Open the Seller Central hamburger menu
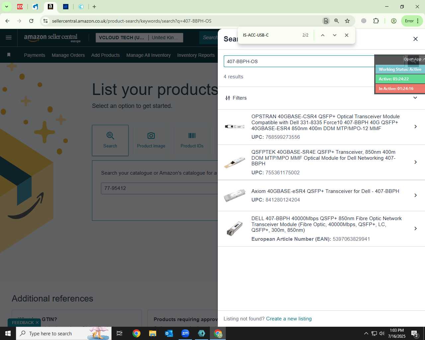This screenshot has width=425, height=340. click(9, 38)
